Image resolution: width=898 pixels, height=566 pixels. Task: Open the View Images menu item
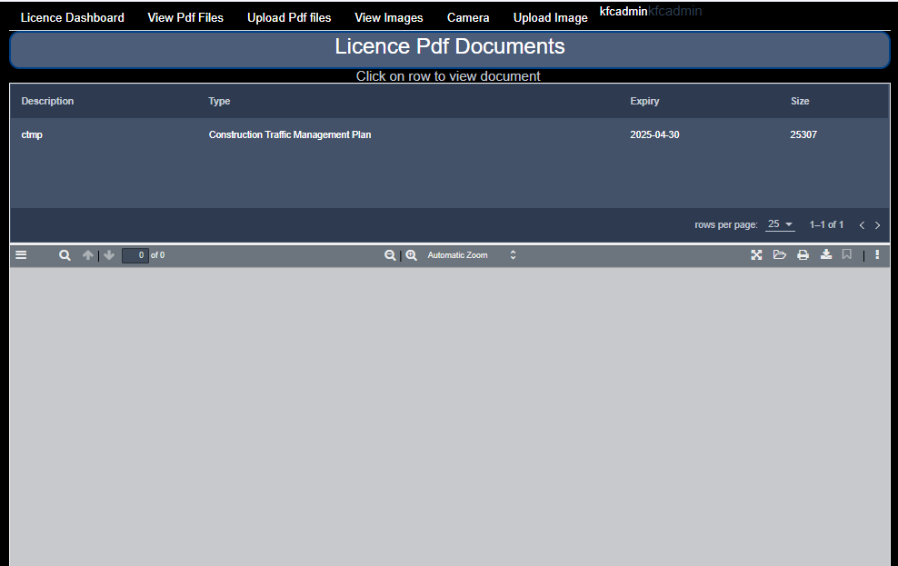pos(388,16)
